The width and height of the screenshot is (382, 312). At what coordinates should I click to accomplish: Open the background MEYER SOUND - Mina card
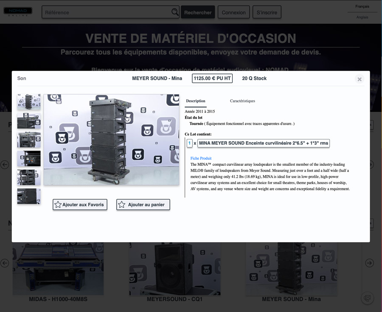tap(291, 272)
